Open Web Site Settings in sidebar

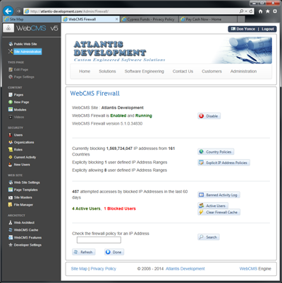click(24, 182)
